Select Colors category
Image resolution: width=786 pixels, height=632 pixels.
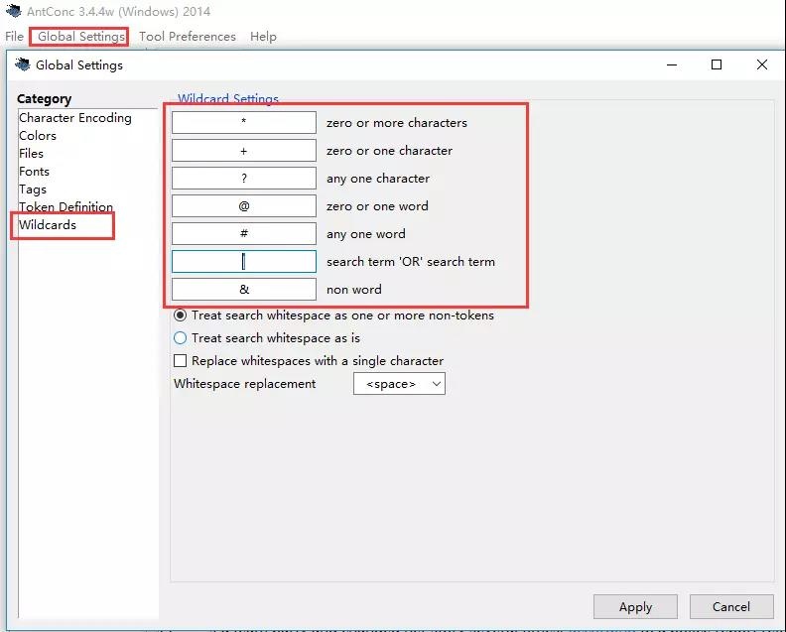pyautogui.click(x=38, y=136)
